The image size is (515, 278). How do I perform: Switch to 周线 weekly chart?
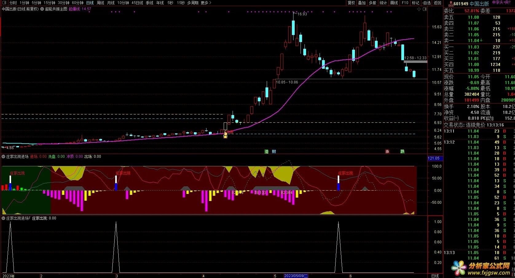(x=100, y=3)
